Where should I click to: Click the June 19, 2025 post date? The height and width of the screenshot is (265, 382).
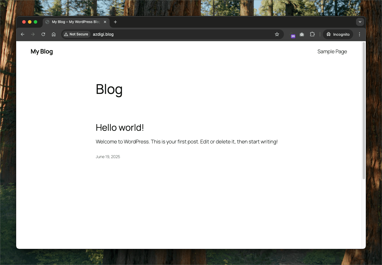(x=108, y=156)
